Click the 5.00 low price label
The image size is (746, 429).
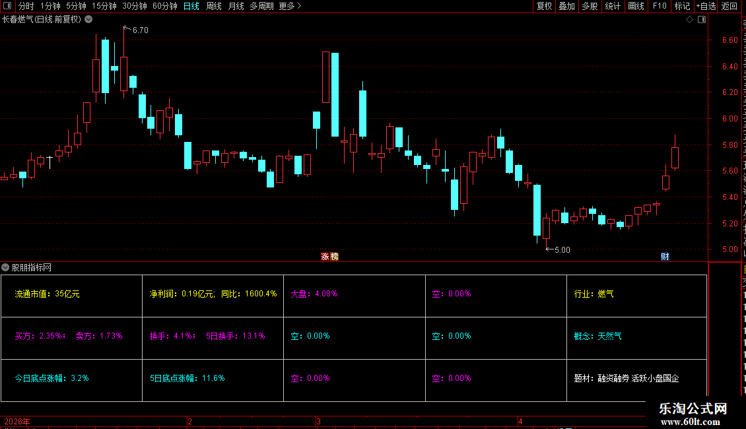pyautogui.click(x=562, y=249)
